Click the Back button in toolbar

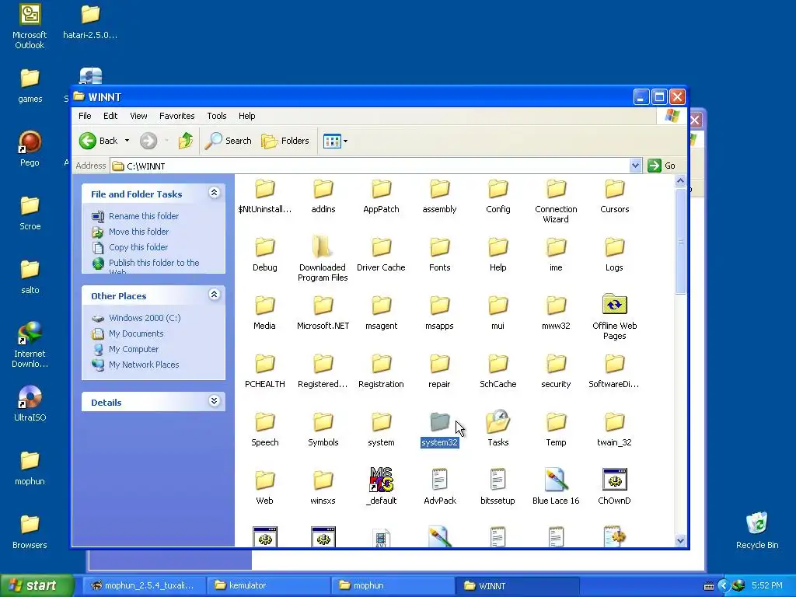(x=99, y=141)
